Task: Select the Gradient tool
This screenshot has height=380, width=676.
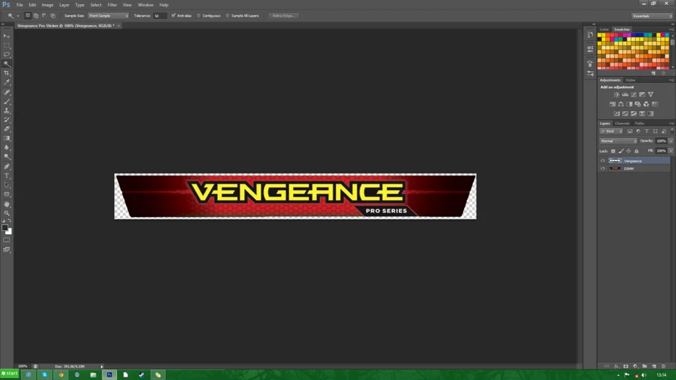Action: point(7,139)
